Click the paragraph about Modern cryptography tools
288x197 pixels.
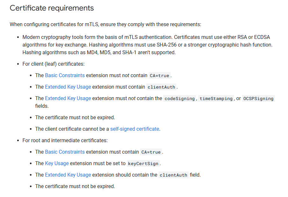pyautogui.click(x=147, y=45)
